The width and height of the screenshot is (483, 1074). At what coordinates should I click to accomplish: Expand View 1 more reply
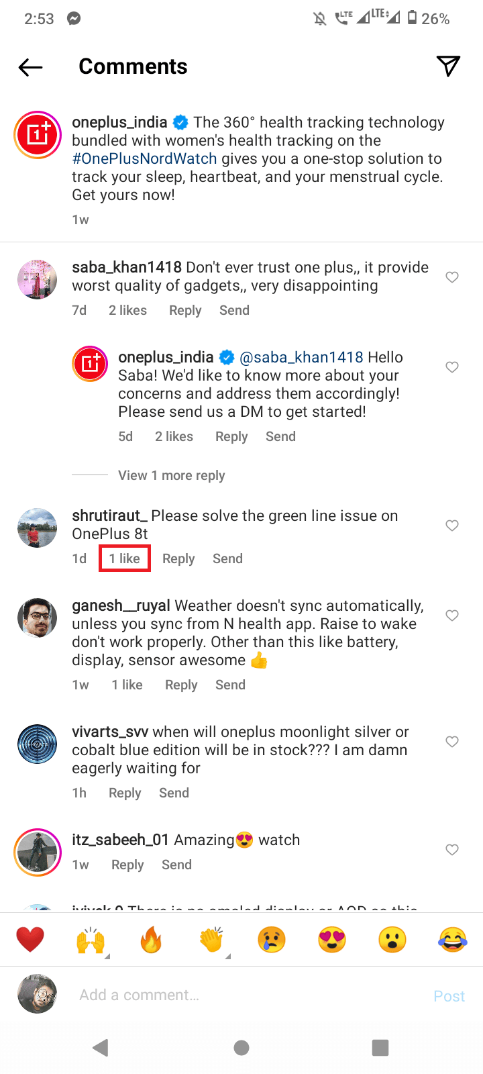click(x=171, y=475)
